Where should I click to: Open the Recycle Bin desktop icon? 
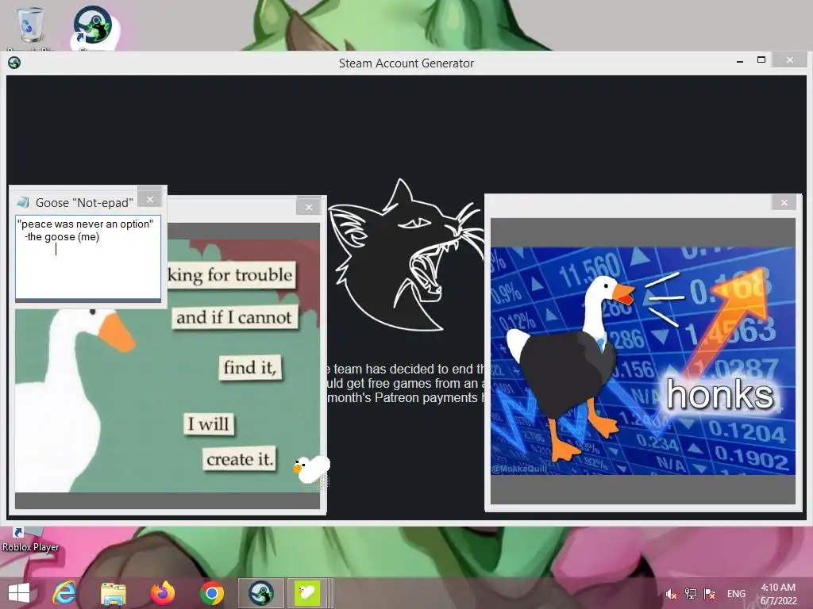[x=31, y=27]
